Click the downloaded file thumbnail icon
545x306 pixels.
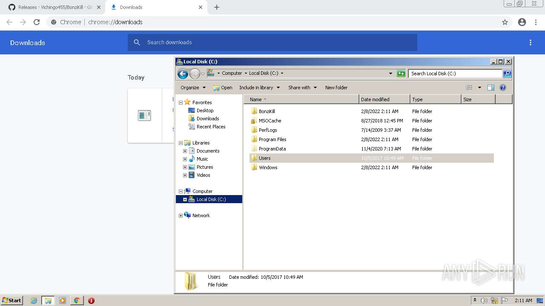click(x=144, y=115)
